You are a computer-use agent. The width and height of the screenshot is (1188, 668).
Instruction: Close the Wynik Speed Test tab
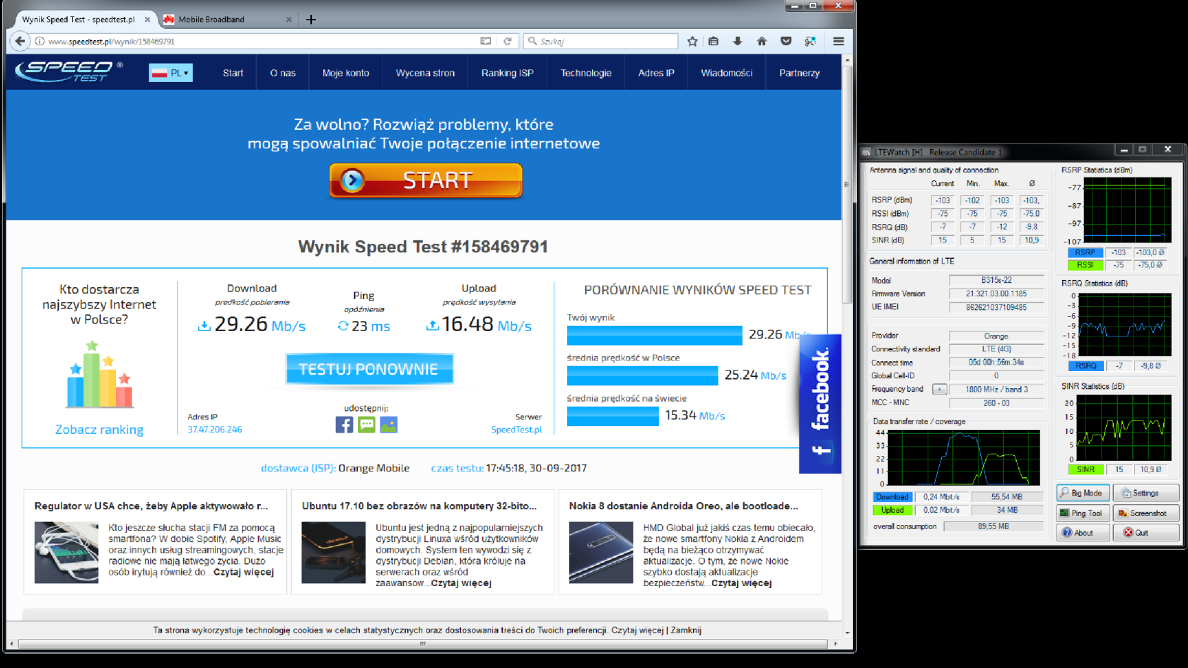pyautogui.click(x=147, y=20)
